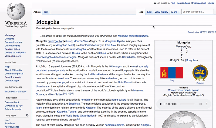Switch to the Talk tab

coord(46,12)
